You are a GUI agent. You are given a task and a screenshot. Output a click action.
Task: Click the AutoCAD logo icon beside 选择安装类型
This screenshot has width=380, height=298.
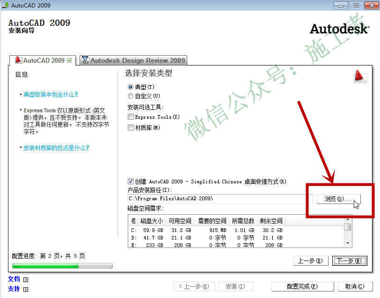360,76
